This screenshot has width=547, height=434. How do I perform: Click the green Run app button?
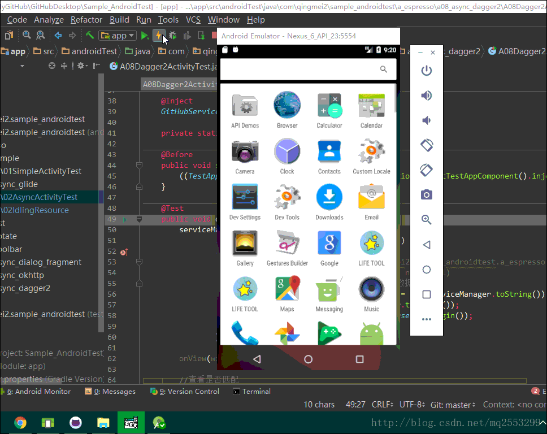point(145,35)
